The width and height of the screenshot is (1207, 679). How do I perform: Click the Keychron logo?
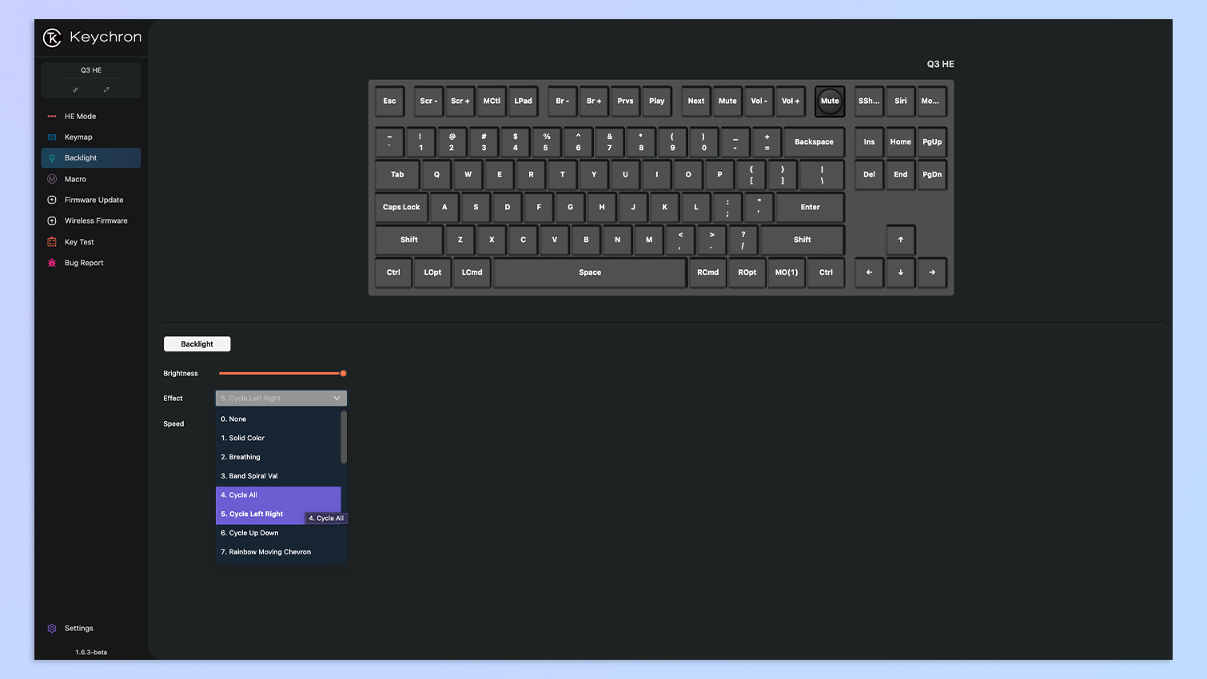coord(52,38)
